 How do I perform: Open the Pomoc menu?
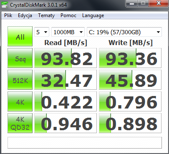tap(68, 15)
